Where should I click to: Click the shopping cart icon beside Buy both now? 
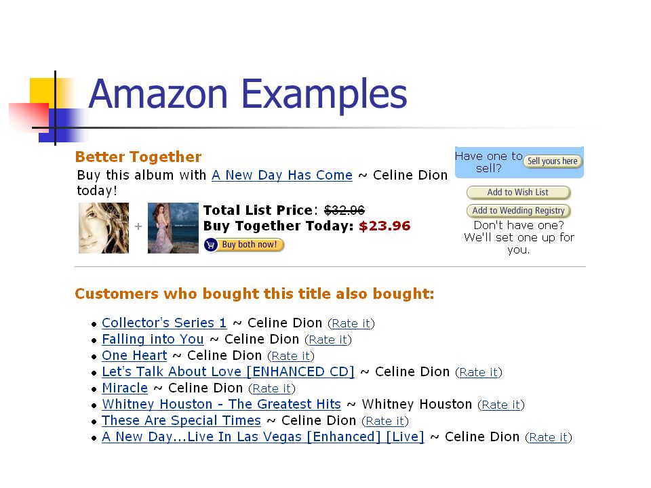tap(210, 245)
